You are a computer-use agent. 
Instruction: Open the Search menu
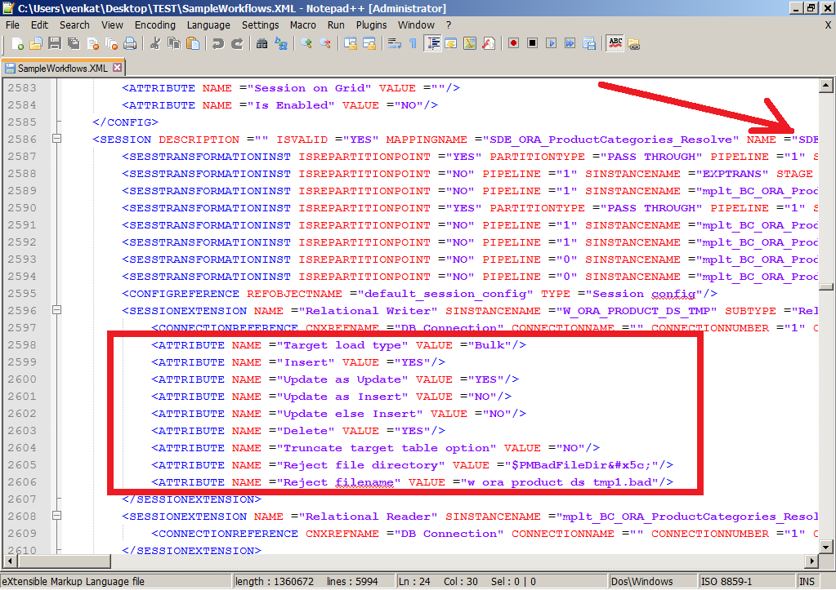(x=74, y=25)
